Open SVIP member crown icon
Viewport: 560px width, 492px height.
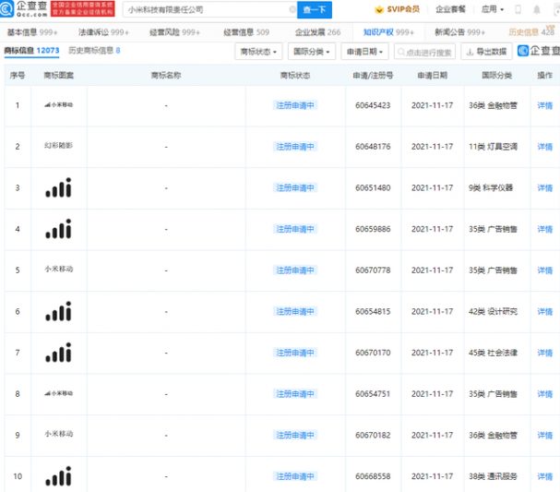click(379, 9)
